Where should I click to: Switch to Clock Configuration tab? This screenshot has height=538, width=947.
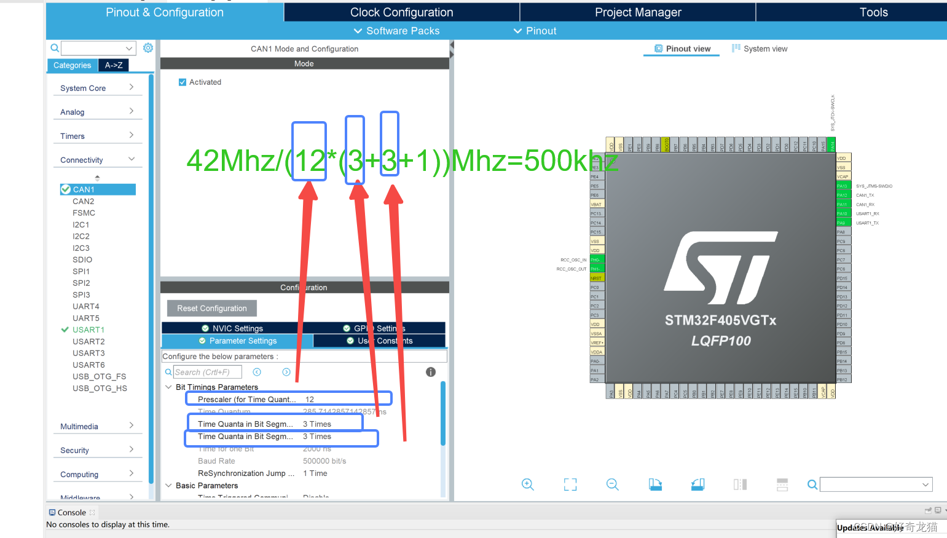[402, 12]
